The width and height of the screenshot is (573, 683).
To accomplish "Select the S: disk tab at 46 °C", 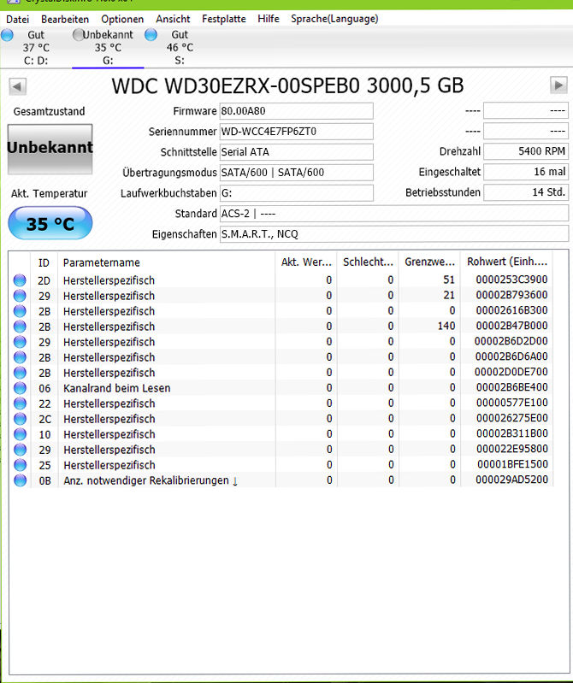I will point(180,48).
